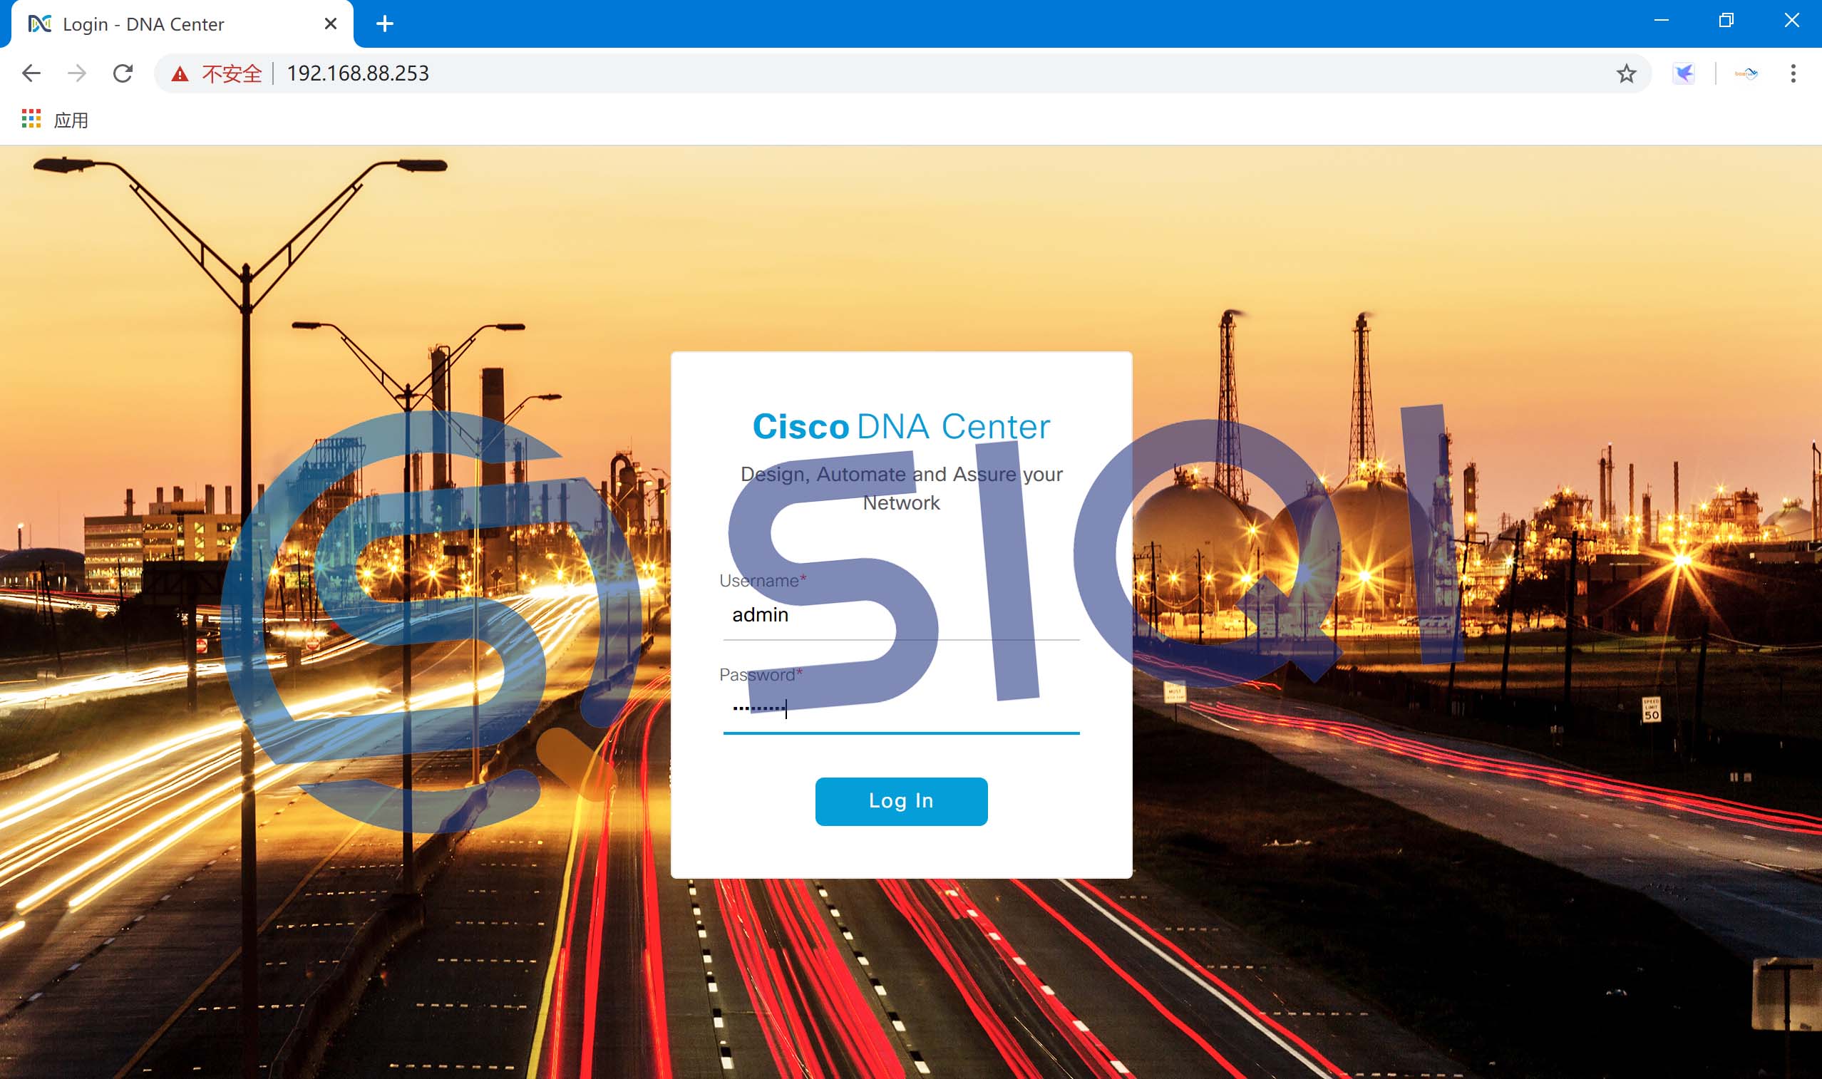Close the Login - DNA Center tab
Viewport: 1822px width, 1079px height.
(x=331, y=24)
